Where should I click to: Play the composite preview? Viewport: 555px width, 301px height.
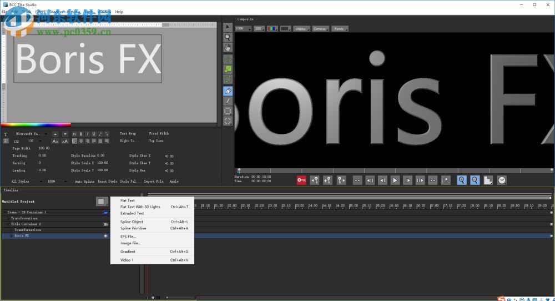tap(395, 180)
